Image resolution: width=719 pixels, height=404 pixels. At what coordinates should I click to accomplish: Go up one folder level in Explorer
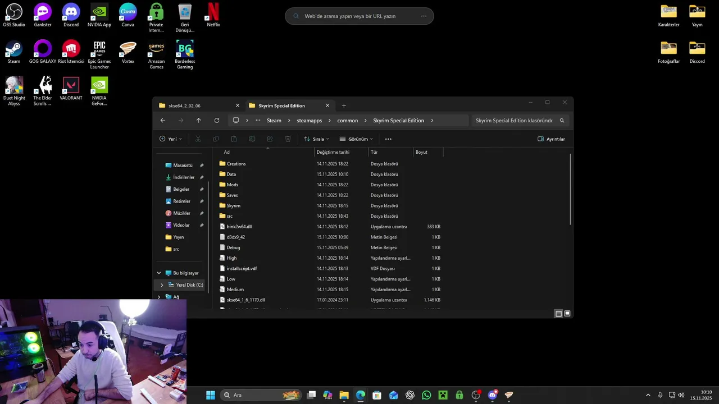[198, 121]
